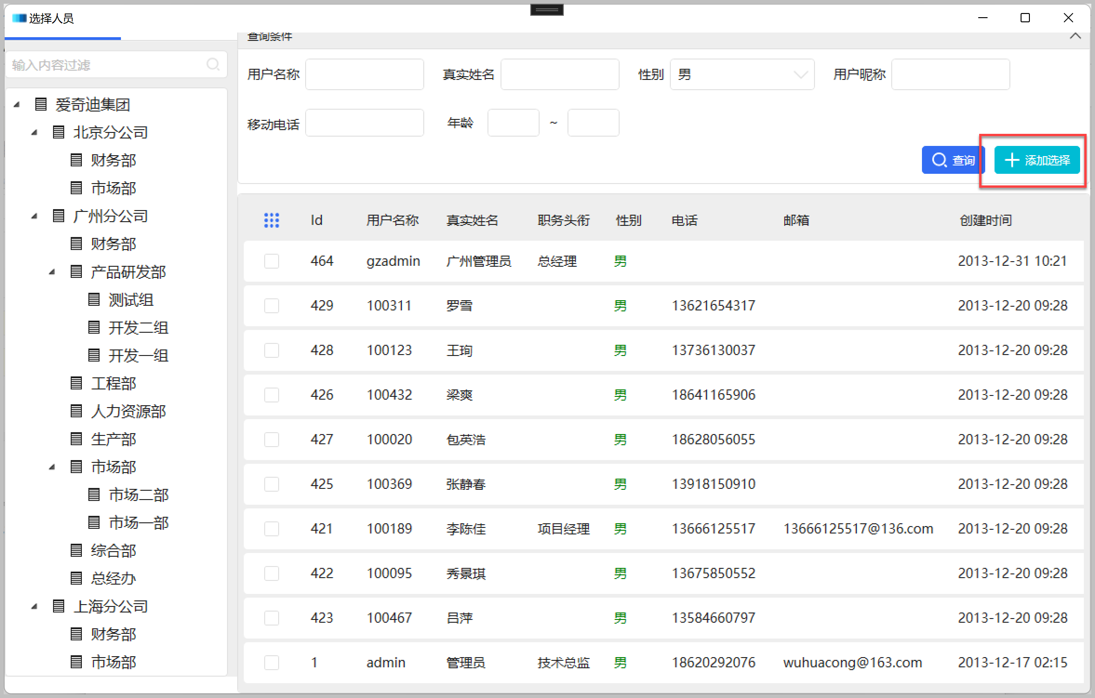Select 广州分公司 财务部 tree node
The height and width of the screenshot is (698, 1095).
[114, 244]
